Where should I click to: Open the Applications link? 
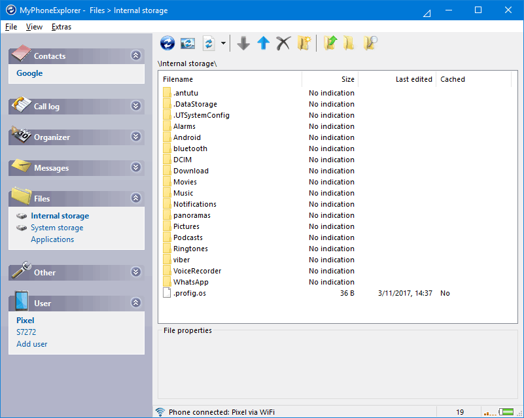[x=52, y=239]
